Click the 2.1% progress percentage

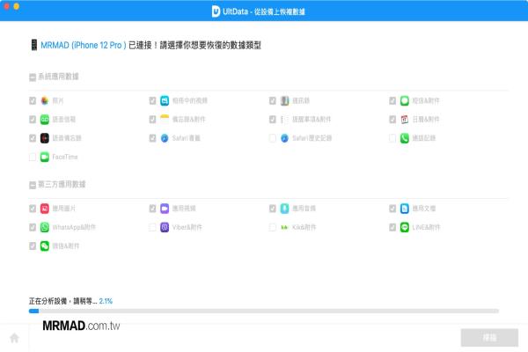click(x=106, y=301)
